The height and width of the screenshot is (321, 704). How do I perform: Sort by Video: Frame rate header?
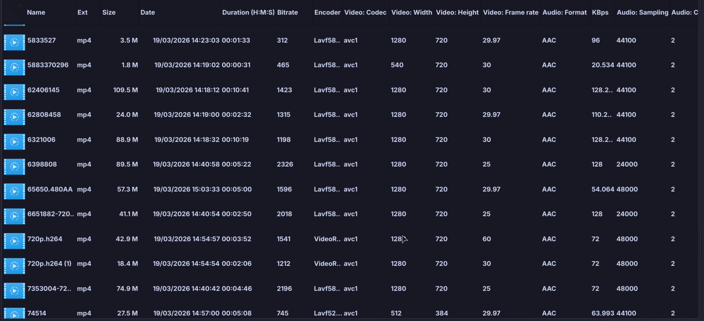click(x=510, y=12)
